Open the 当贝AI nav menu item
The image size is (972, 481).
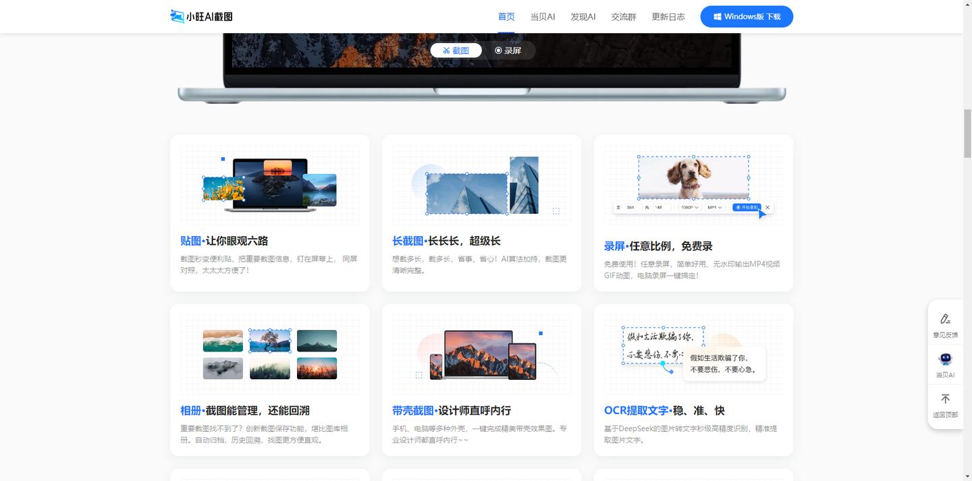(x=543, y=17)
